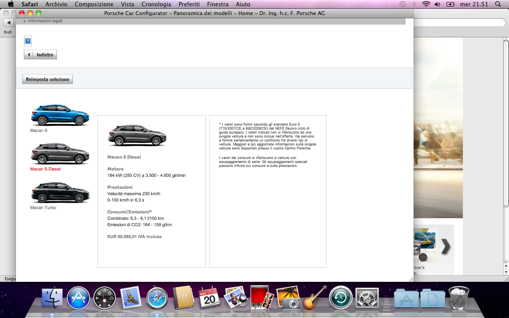Open the Documents folder stack in Dock
Screen dimensions: 509x318
(433, 298)
